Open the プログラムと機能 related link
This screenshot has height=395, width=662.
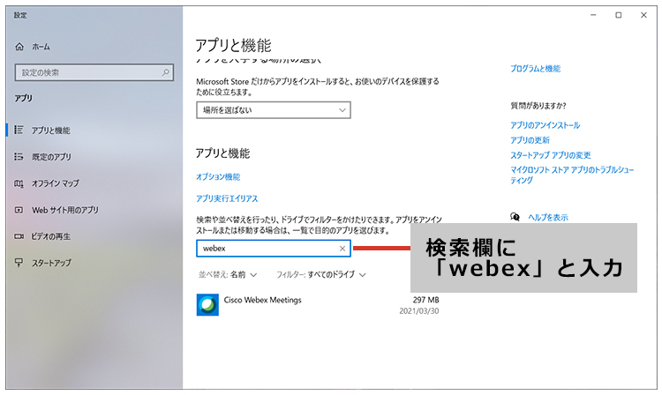coord(536,68)
